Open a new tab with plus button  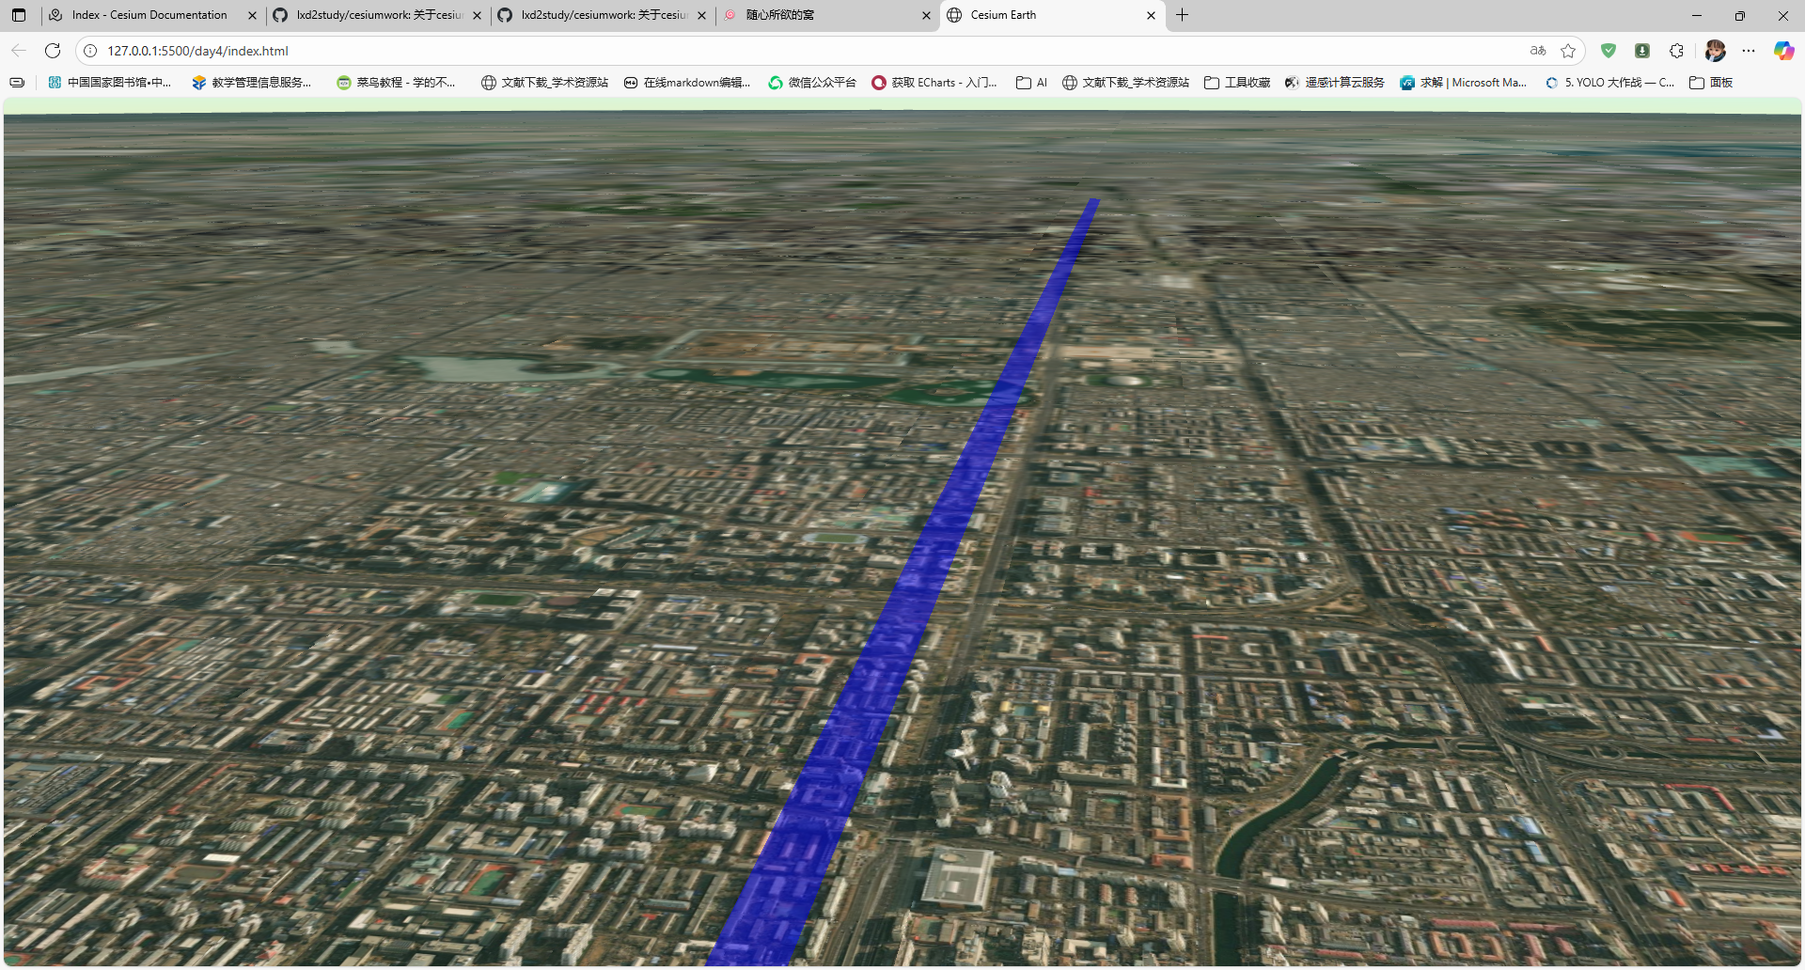1183,15
